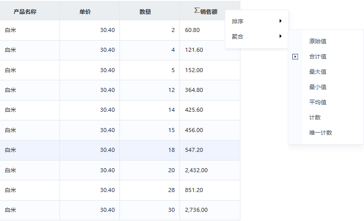
Task: Expand the 排序 submenu arrow
Action: [x=281, y=21]
